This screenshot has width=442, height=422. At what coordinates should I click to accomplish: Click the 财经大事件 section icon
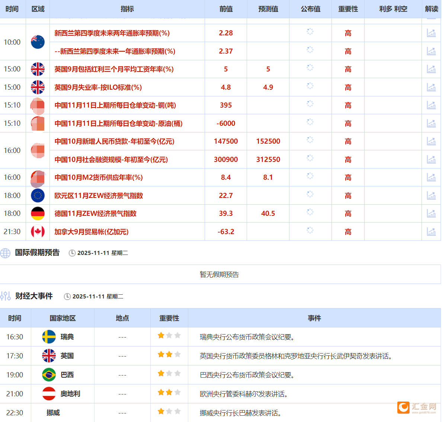pos(5,296)
